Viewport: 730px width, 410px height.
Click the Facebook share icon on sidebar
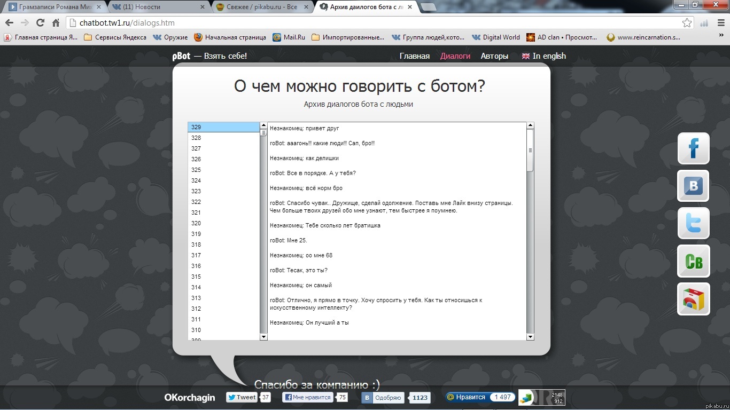[x=693, y=148]
